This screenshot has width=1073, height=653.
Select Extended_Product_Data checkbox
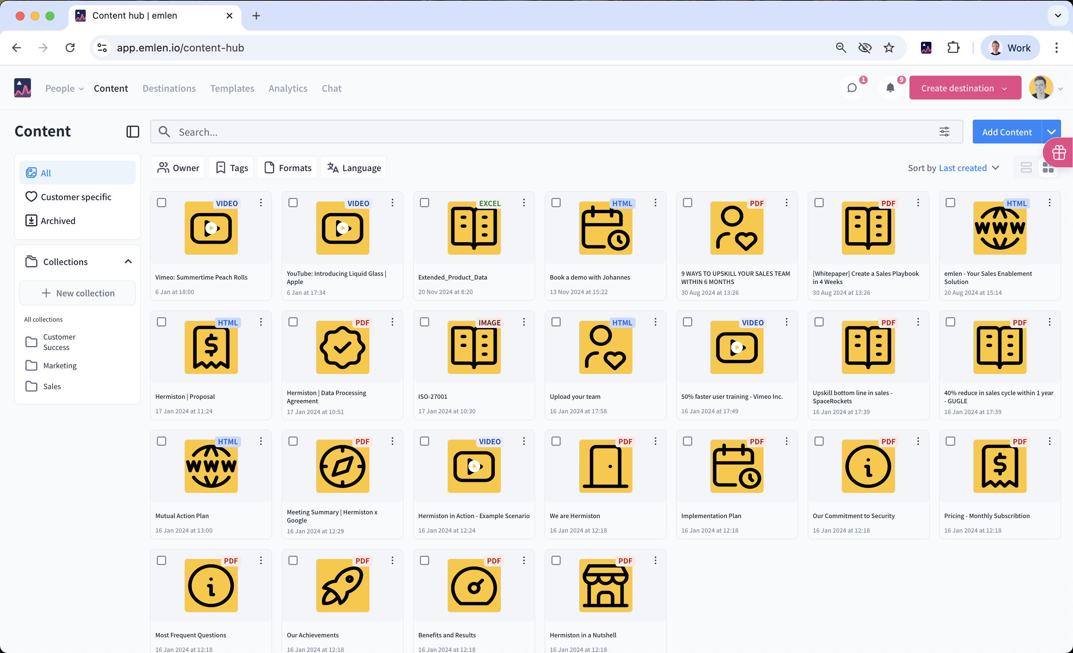pos(425,202)
